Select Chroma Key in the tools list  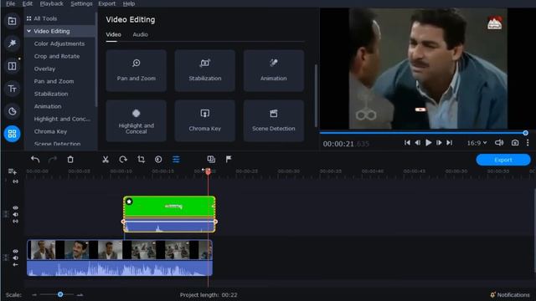pos(50,131)
